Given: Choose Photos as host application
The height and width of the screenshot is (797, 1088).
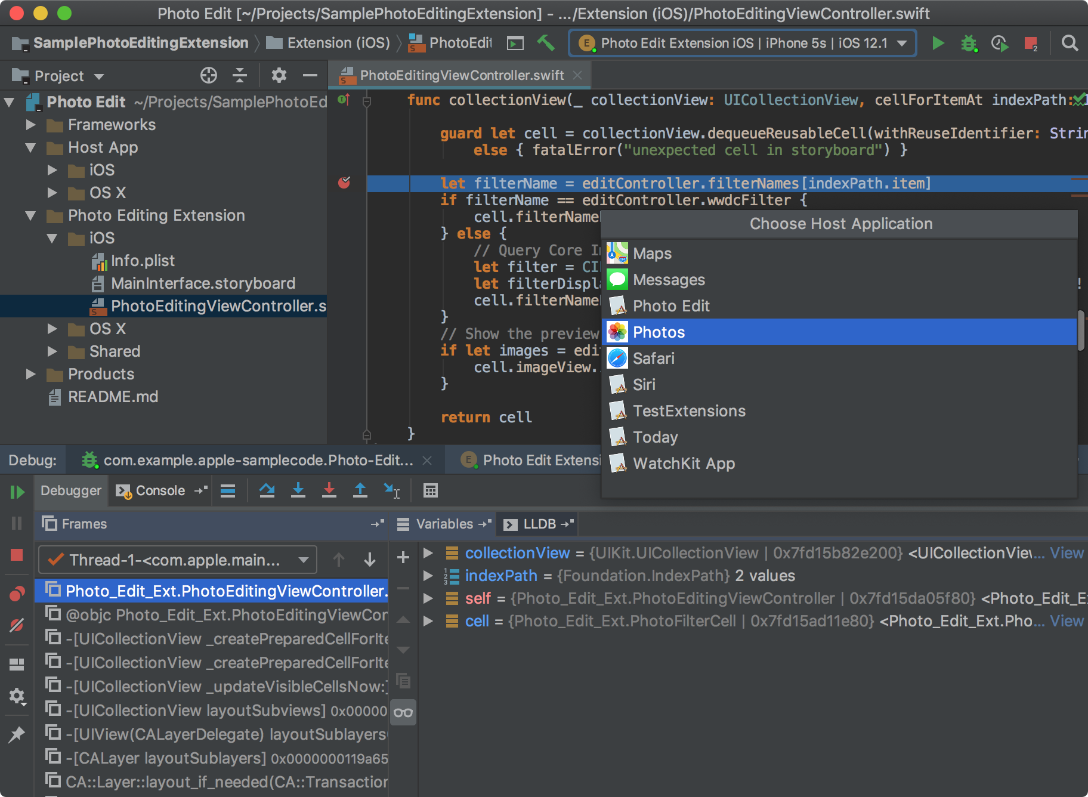Looking at the screenshot, I should tap(840, 332).
